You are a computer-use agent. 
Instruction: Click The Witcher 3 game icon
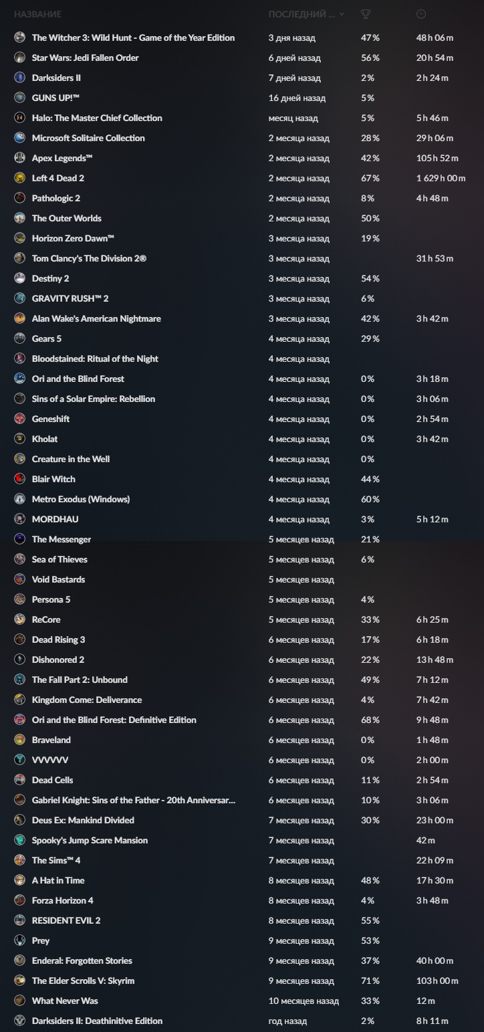click(x=19, y=38)
